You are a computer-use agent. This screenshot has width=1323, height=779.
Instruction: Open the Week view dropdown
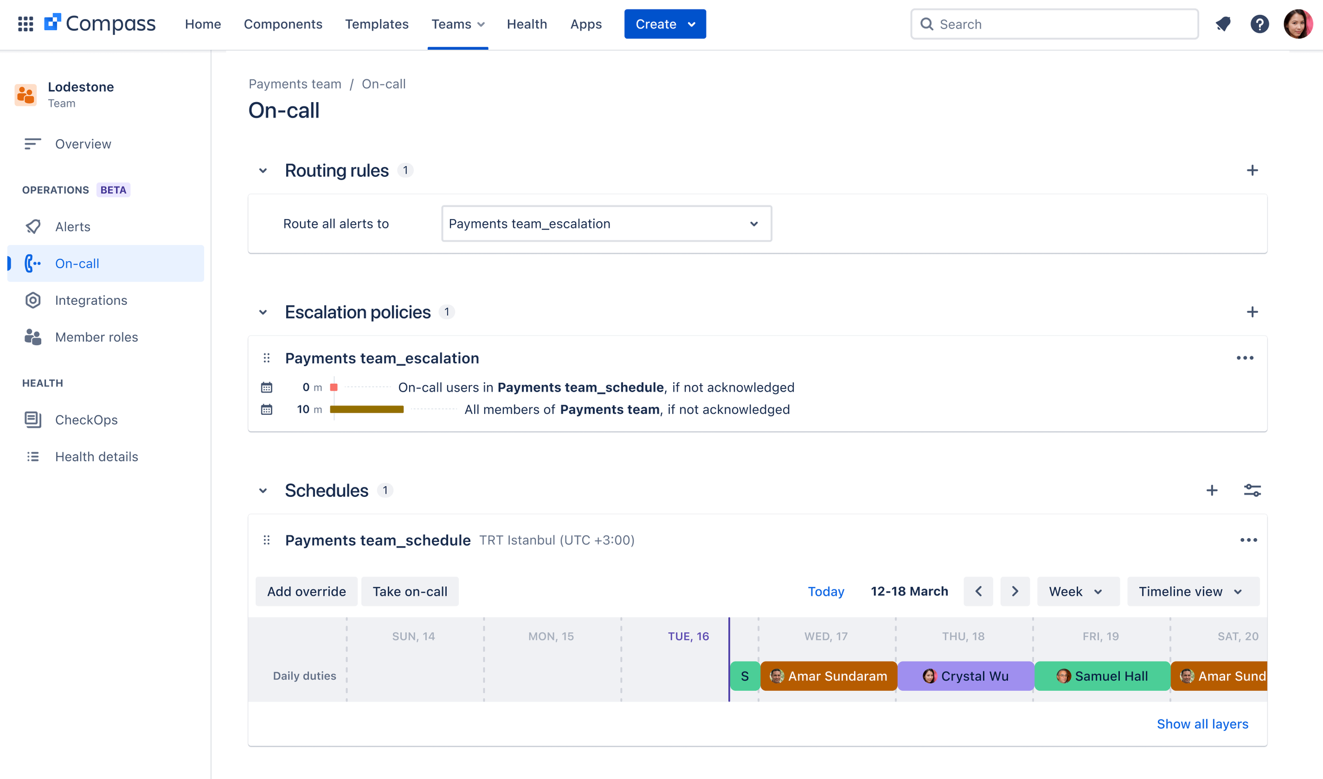click(x=1077, y=591)
